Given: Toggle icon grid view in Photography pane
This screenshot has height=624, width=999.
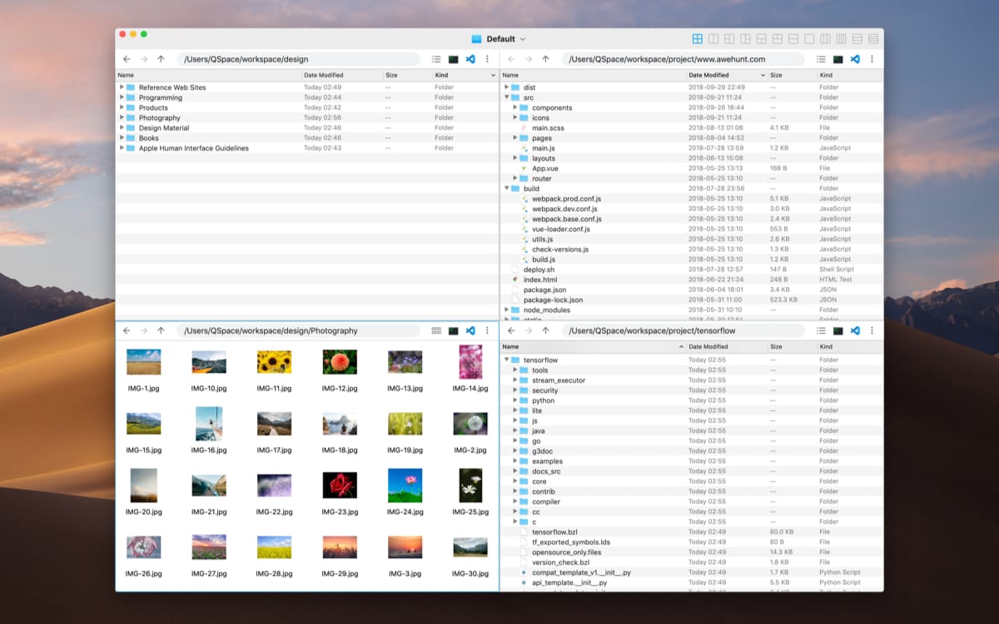Looking at the screenshot, I should click(x=436, y=330).
